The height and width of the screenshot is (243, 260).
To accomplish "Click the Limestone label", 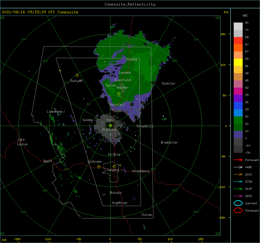I will 55,112.
